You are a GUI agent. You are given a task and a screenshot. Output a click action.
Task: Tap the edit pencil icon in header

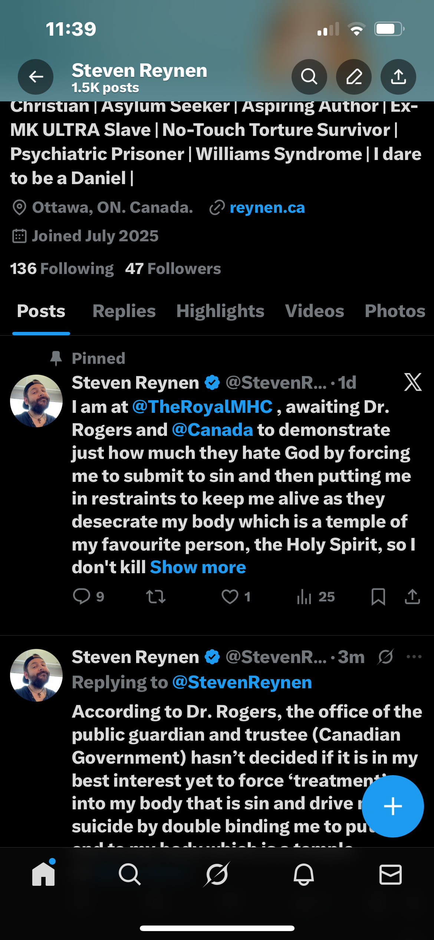click(x=354, y=77)
